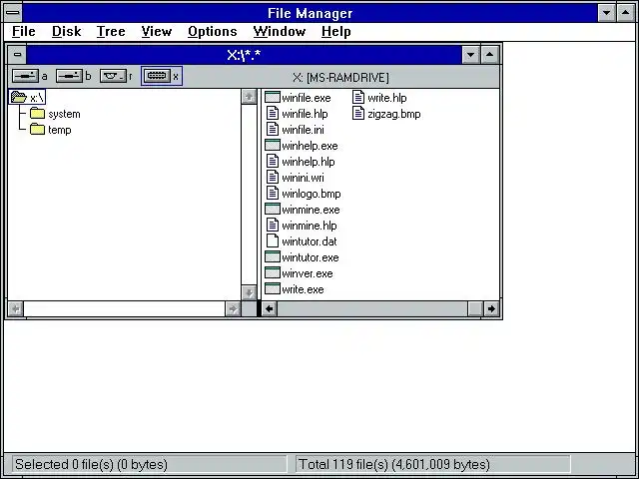Select the wintutor.dat file name
639x479 pixels.
(x=310, y=241)
